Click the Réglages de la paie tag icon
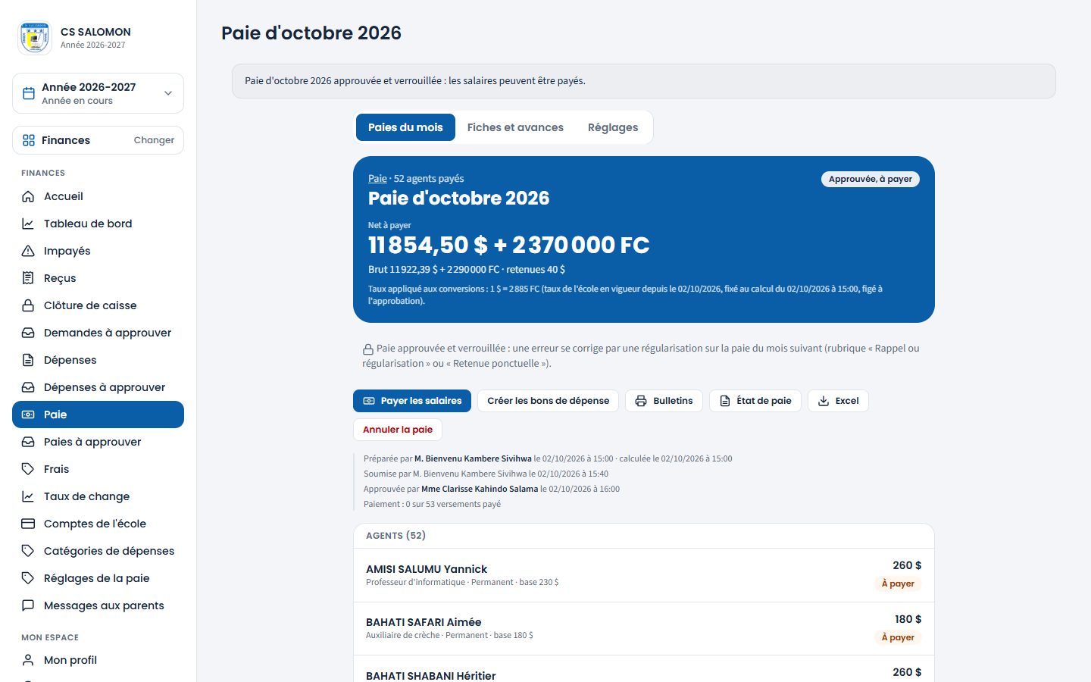The height and width of the screenshot is (682, 1091). click(x=28, y=578)
